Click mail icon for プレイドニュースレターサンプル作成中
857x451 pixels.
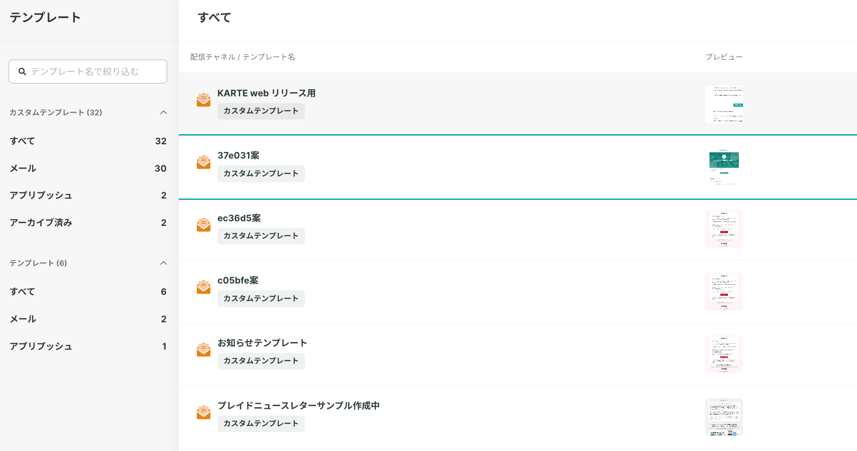[x=204, y=412]
